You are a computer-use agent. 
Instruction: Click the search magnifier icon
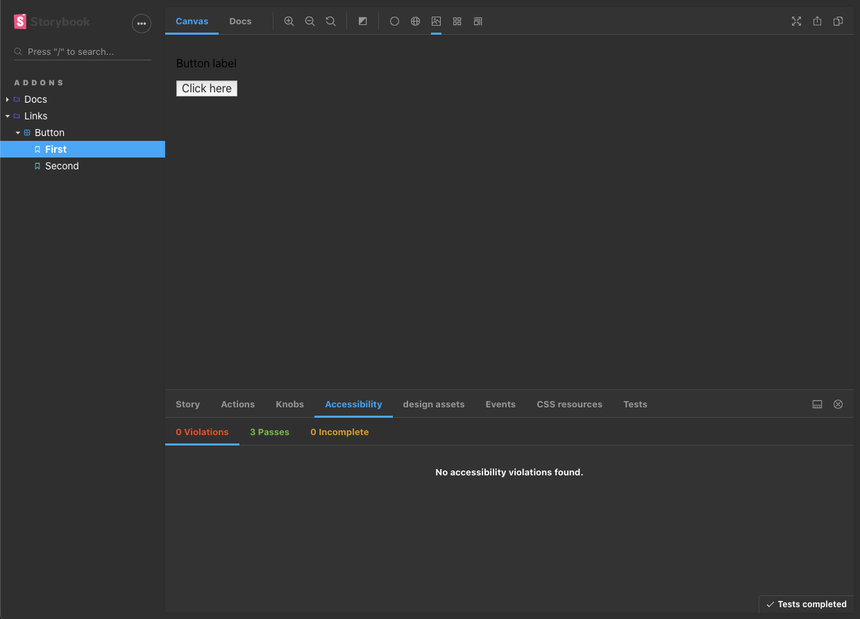[x=19, y=51]
